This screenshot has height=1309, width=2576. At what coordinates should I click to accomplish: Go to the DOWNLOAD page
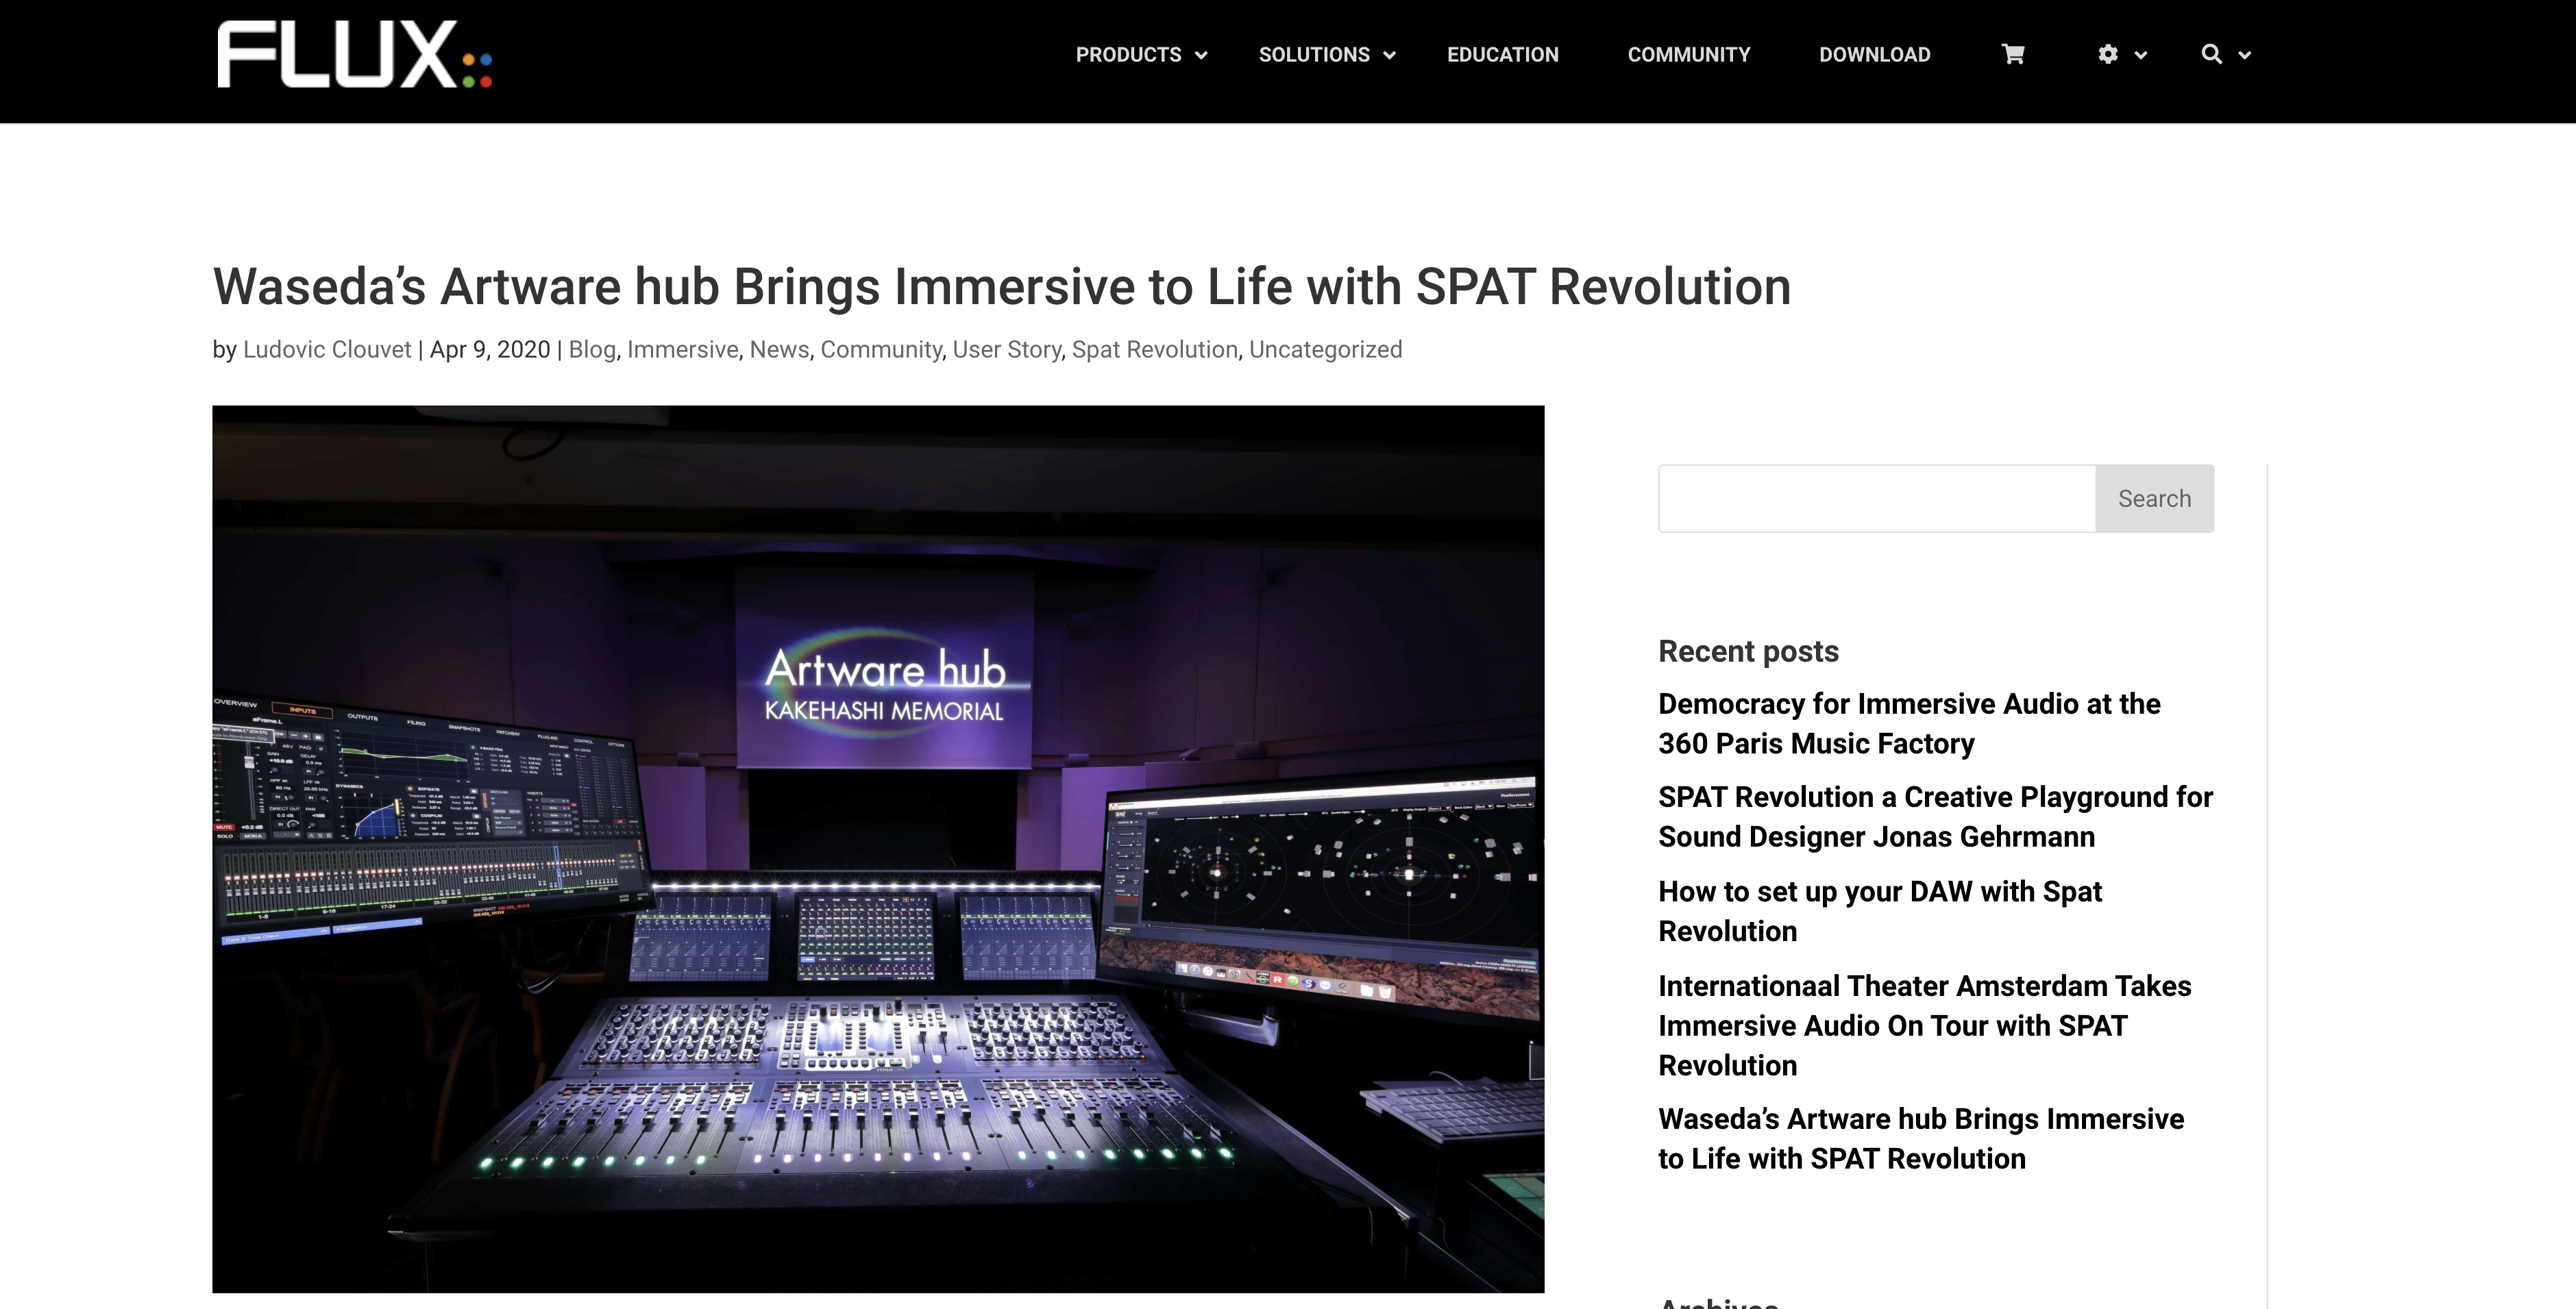tap(1874, 55)
